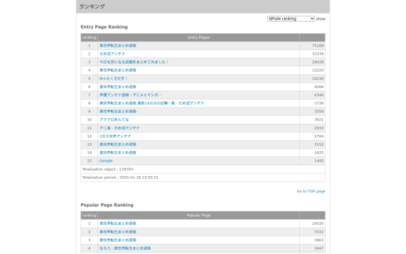Open the Whole ranking dropdown
The width and height of the screenshot is (406, 254).
(291, 19)
